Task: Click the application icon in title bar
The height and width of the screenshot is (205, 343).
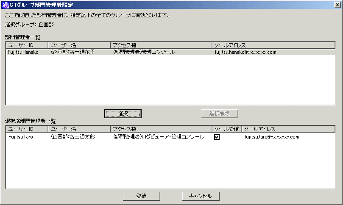Action: tap(5, 5)
